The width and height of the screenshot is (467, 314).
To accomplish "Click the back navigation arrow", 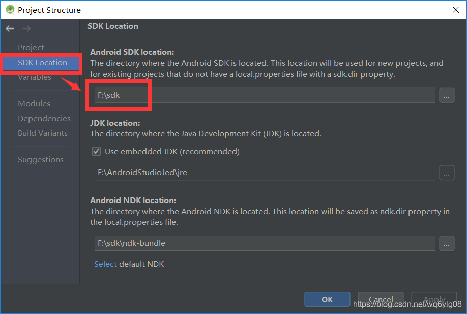I will point(9,28).
